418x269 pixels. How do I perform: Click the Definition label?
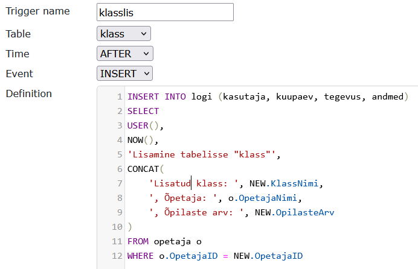pos(28,93)
